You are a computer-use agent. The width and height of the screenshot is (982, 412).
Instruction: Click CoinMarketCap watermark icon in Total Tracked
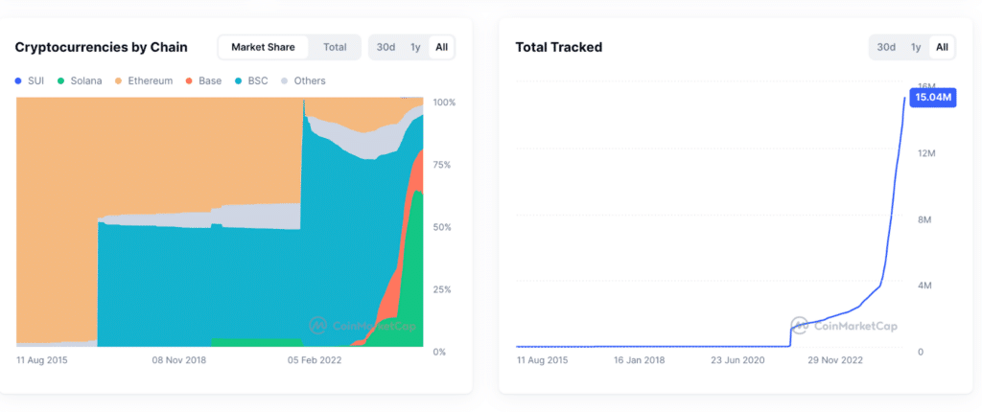click(x=799, y=326)
